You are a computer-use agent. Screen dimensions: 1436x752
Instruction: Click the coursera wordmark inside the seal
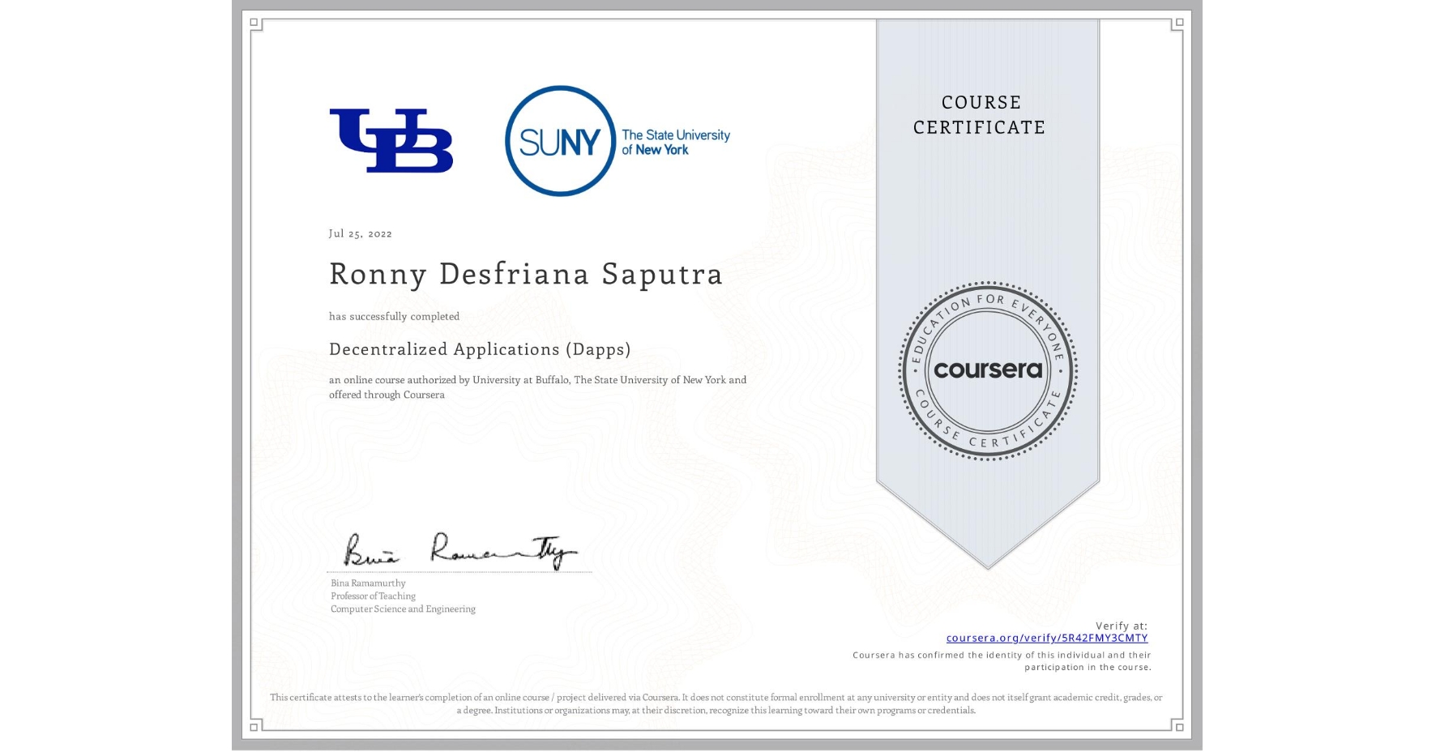(988, 370)
